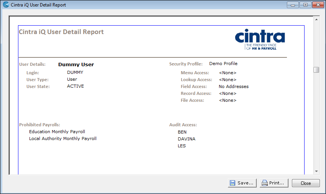Click the 'File Access:' label
The image size is (326, 194).
coord(193,100)
